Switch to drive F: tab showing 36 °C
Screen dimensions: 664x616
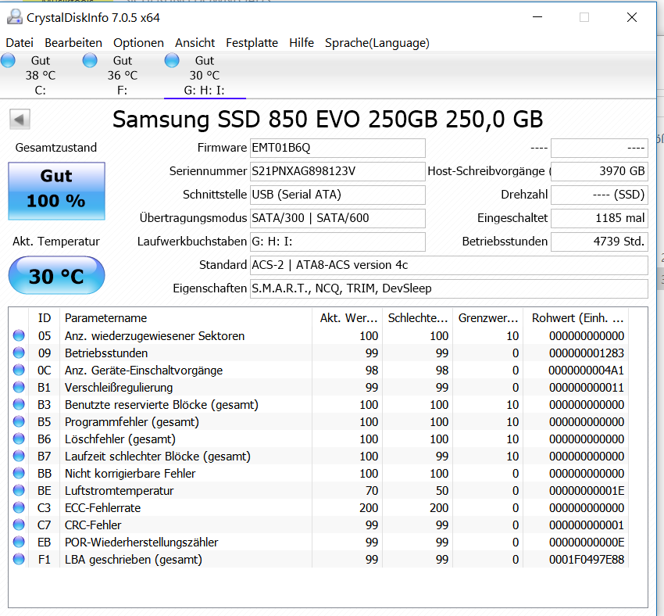123,75
